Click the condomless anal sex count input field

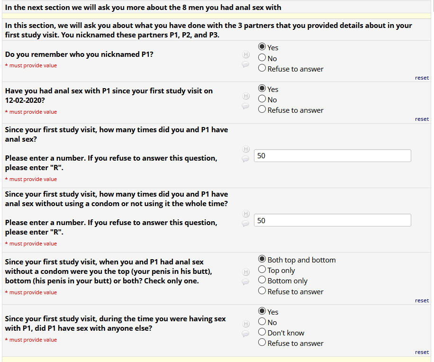(x=333, y=220)
